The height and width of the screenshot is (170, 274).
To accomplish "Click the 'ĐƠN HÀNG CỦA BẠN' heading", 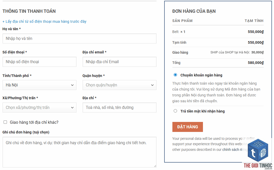I will (x=194, y=11).
